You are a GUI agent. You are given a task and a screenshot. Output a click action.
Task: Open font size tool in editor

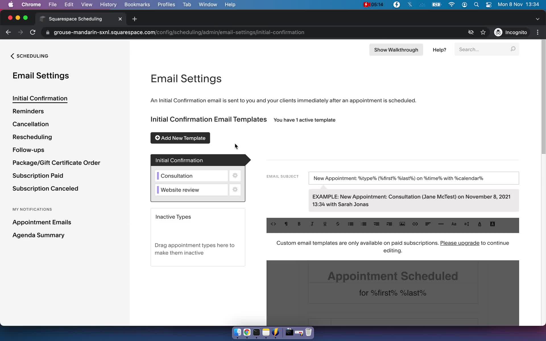467,224
